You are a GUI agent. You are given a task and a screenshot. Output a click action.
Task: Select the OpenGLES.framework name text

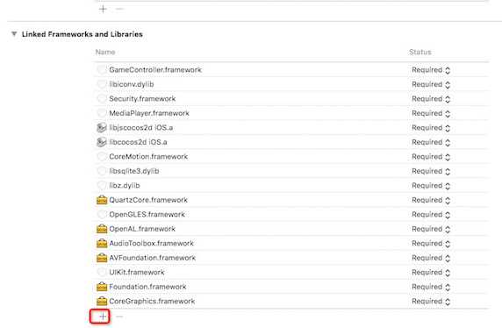coord(147,214)
